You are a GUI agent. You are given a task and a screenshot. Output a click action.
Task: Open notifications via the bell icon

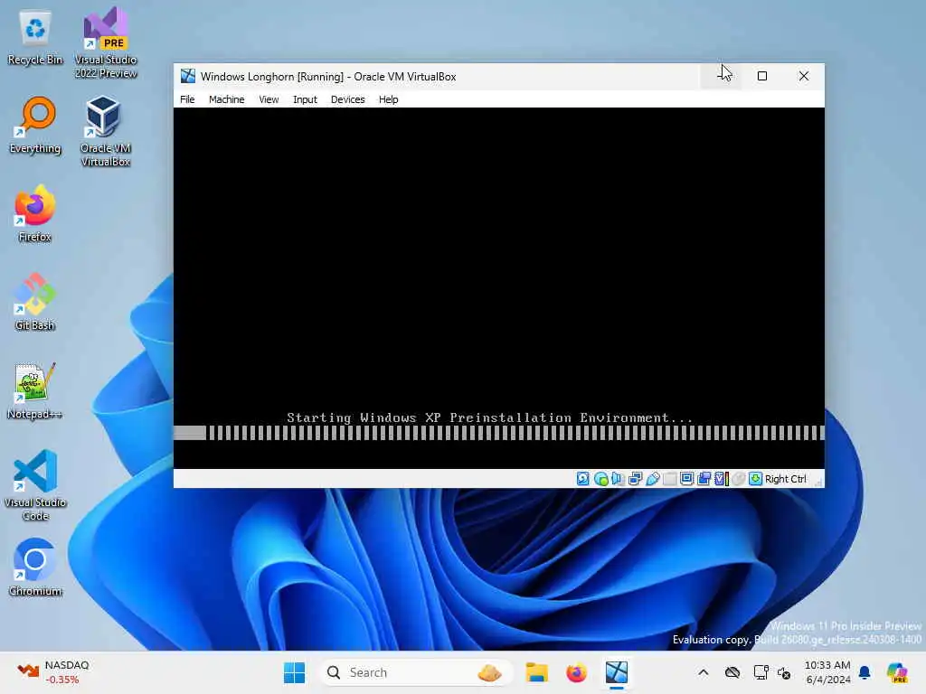(x=865, y=672)
